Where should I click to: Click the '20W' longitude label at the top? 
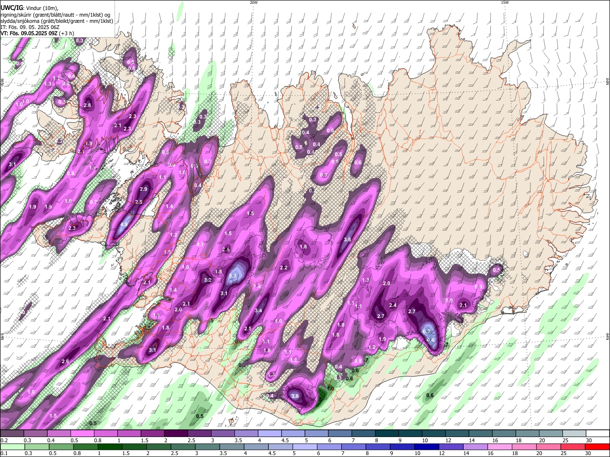tap(254, 2)
